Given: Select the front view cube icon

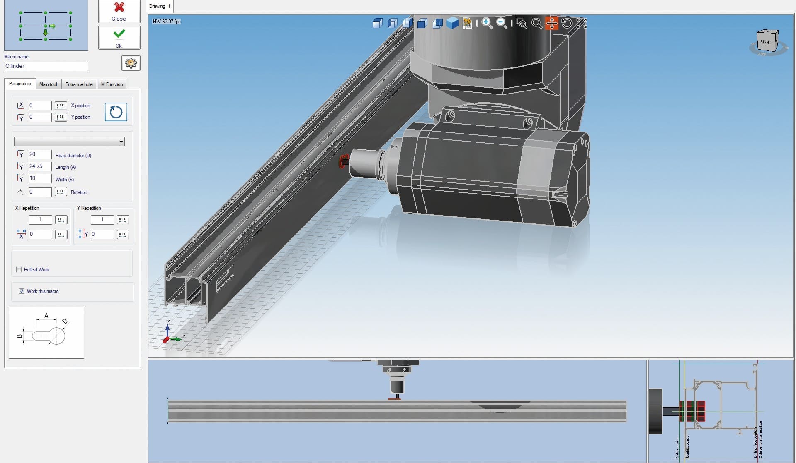Looking at the screenshot, I should coord(422,23).
